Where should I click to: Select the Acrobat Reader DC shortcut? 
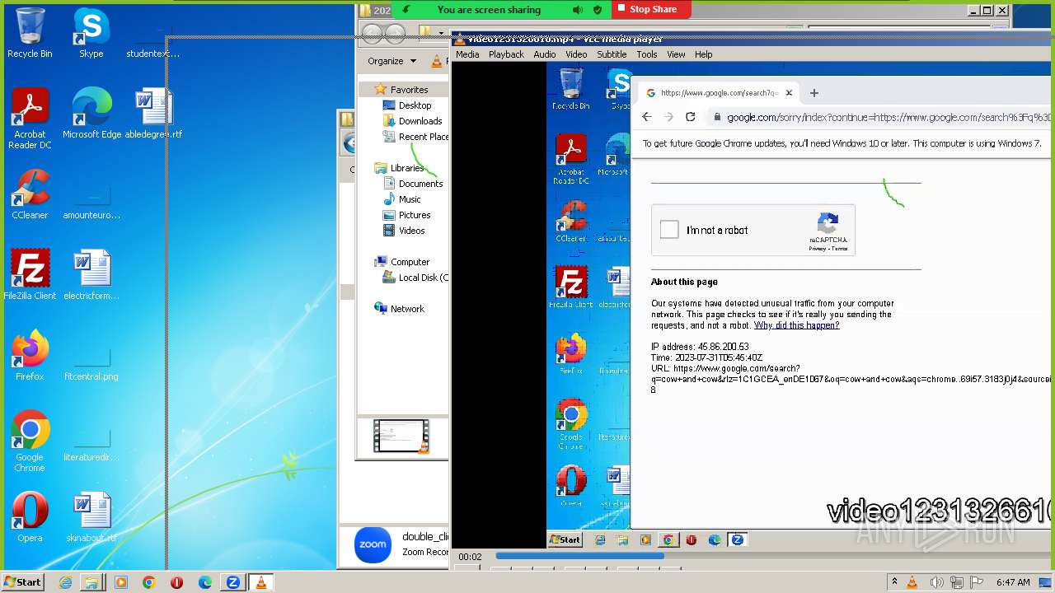tap(30, 119)
